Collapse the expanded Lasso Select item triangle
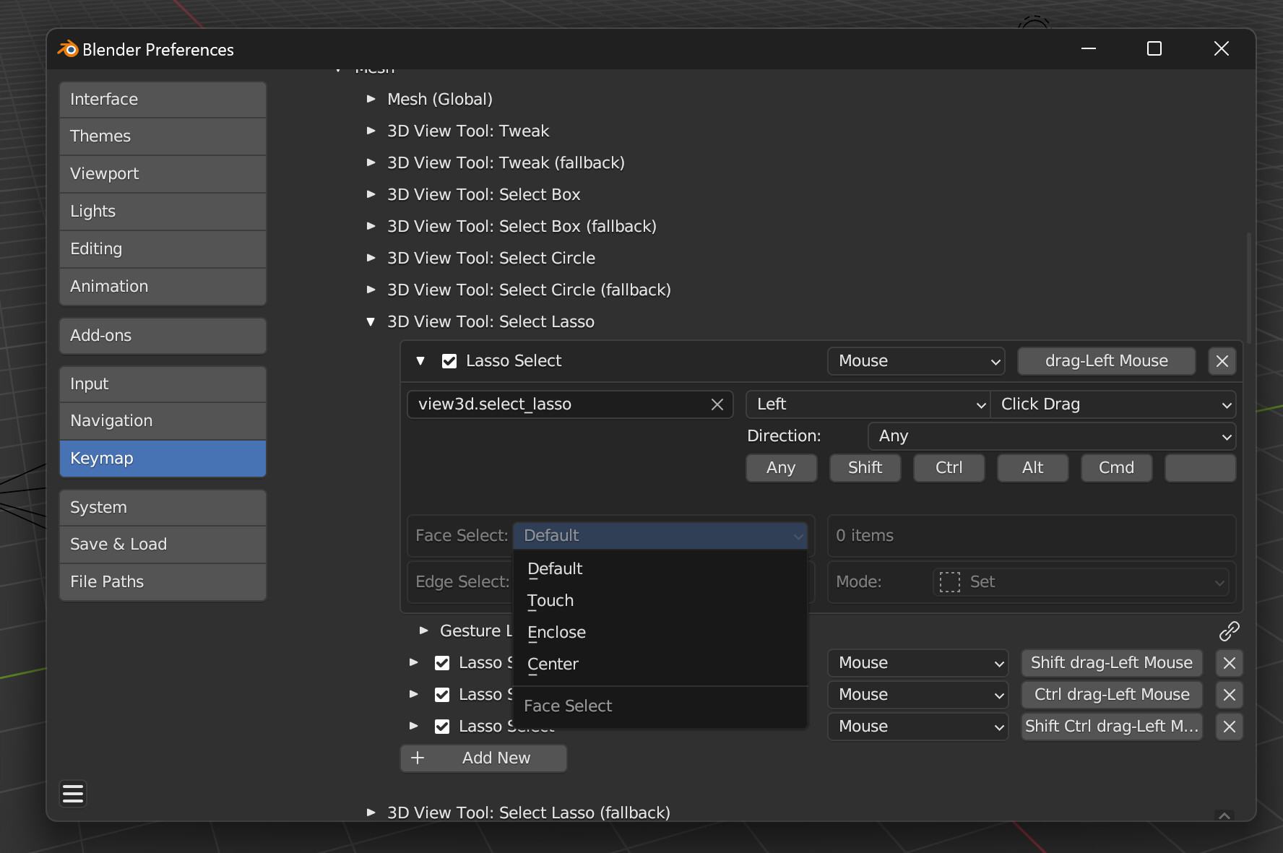Viewport: 1283px width, 853px height. (420, 361)
